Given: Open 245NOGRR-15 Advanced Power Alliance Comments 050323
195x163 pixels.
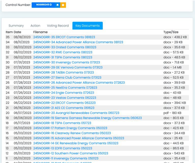Looking at the screenshot, I should 79,138.
